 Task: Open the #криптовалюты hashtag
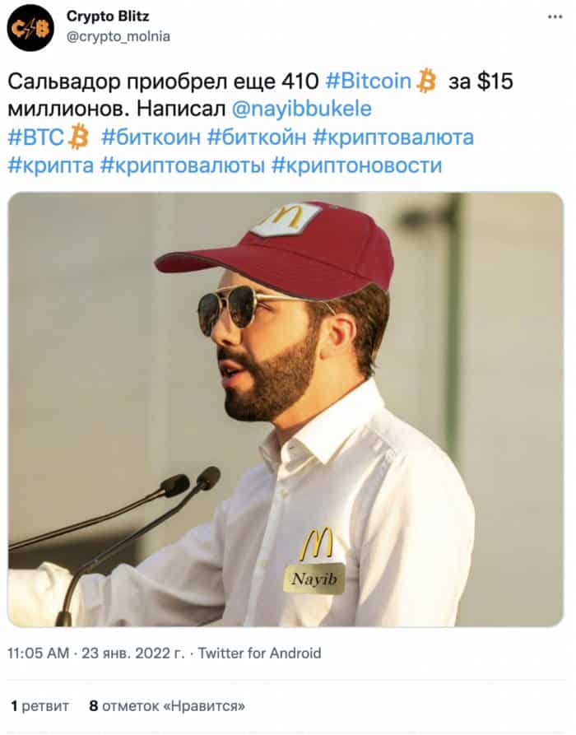[183, 165]
